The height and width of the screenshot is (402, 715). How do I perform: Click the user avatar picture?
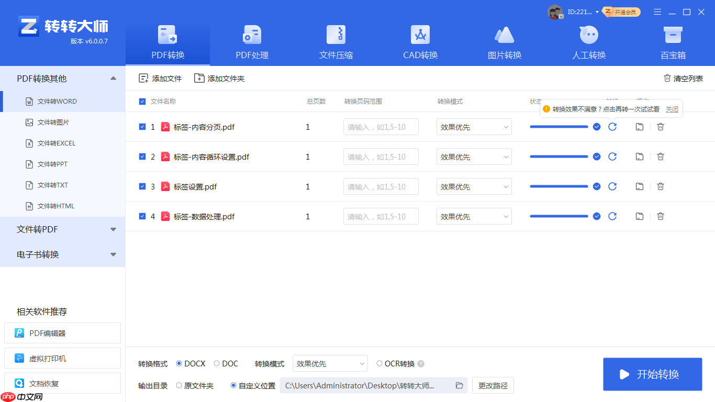coord(555,12)
